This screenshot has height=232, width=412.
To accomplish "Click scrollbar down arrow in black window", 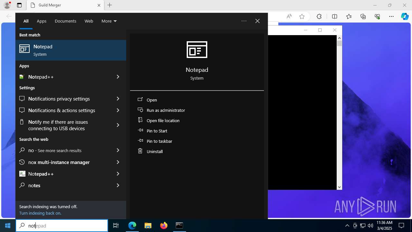I will [x=339, y=187].
